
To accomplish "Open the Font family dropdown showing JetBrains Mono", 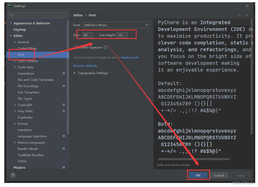I will 147,25.
